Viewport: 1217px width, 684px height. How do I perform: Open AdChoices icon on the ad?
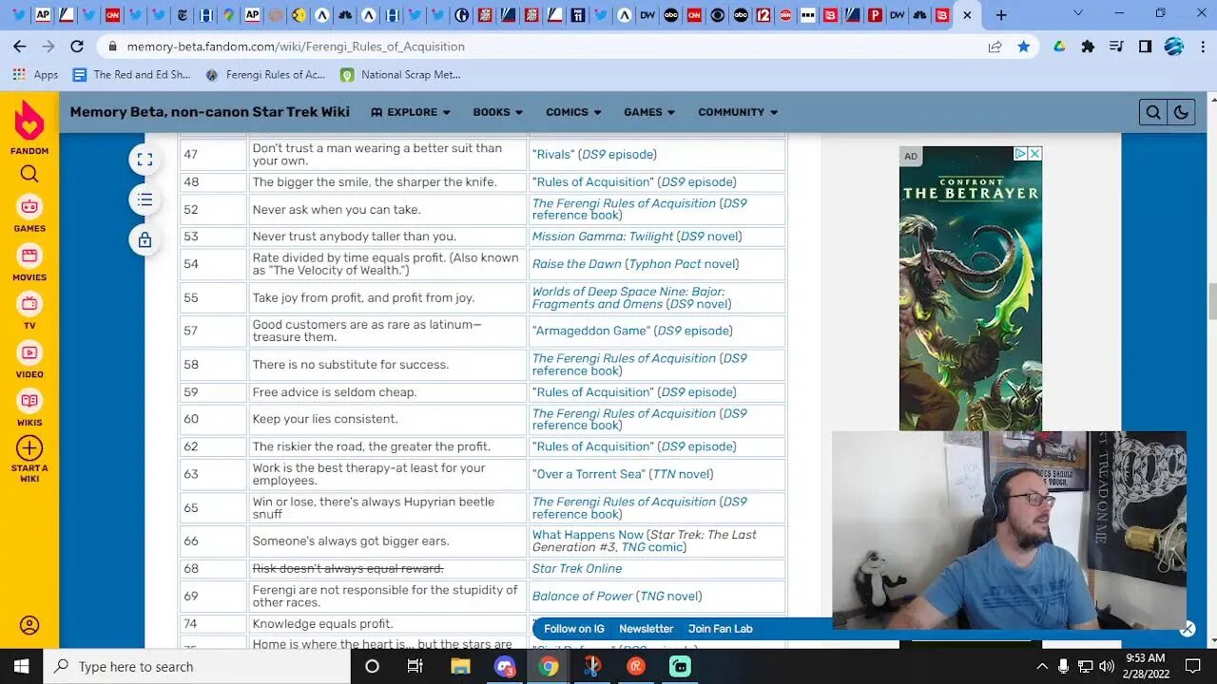click(x=1019, y=154)
